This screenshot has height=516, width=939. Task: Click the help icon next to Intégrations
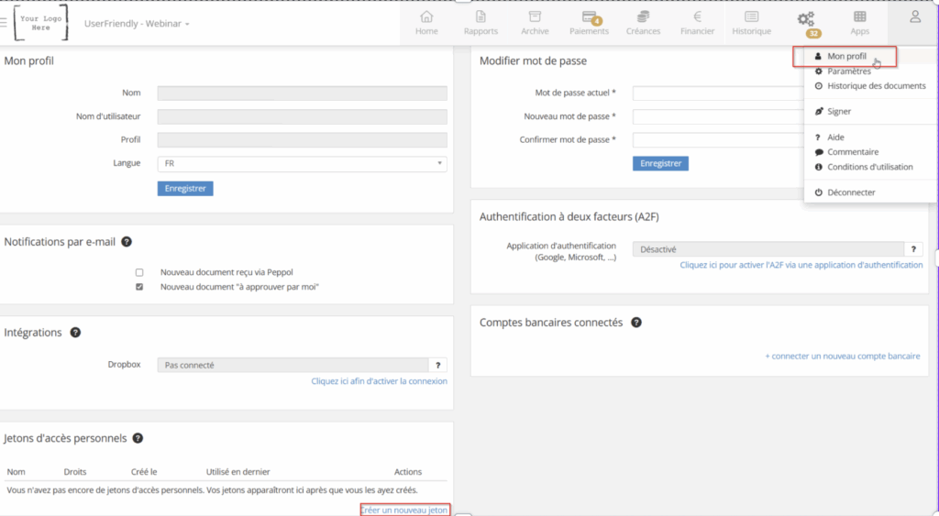75,333
